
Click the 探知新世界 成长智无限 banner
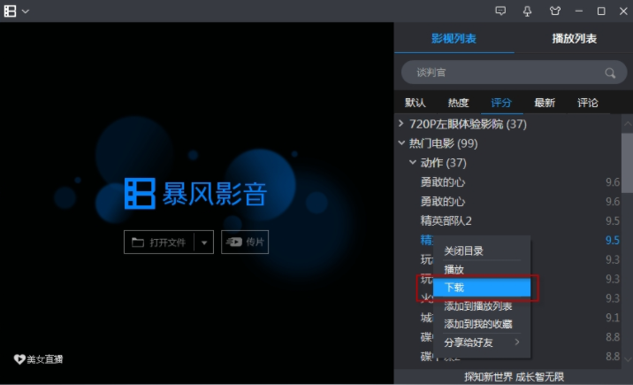click(514, 377)
